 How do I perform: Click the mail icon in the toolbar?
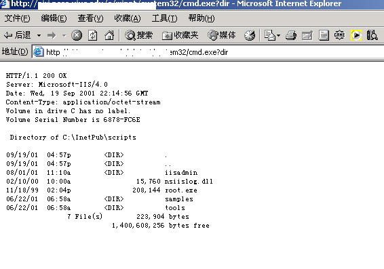(269, 35)
